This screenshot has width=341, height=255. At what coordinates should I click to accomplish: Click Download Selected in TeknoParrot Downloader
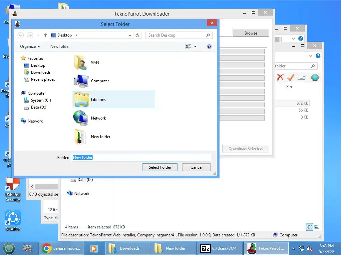[245, 149]
